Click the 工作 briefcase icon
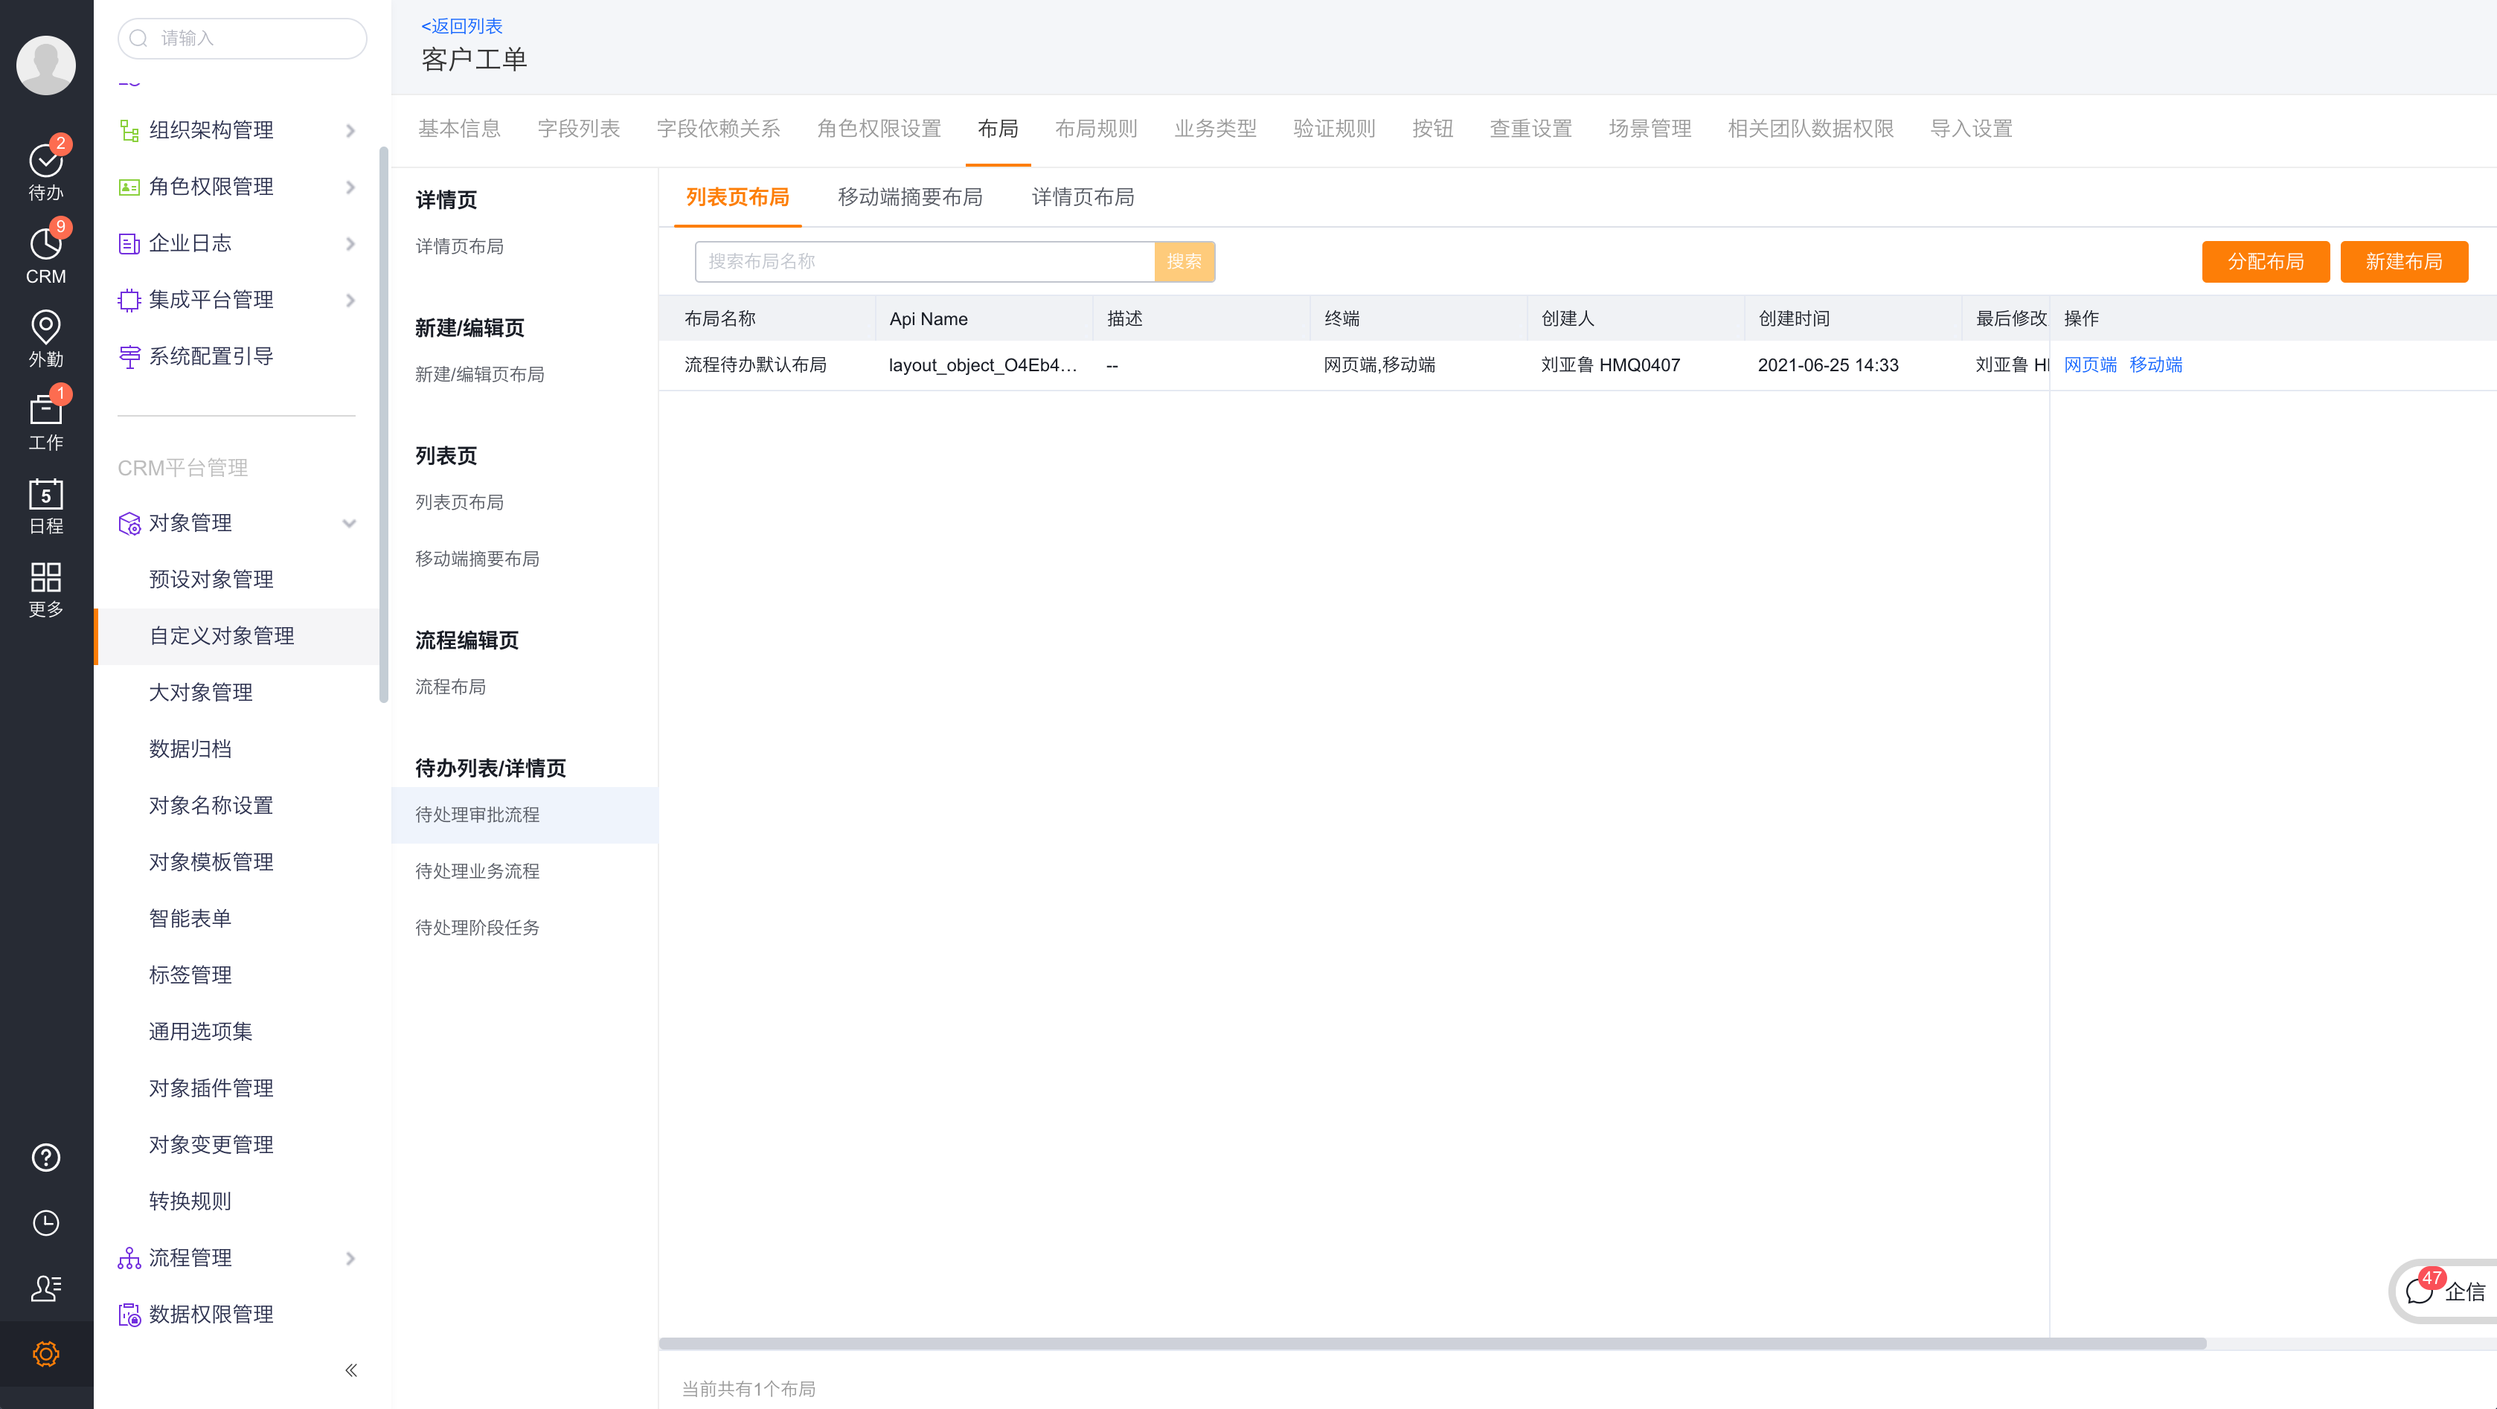 coord(45,417)
